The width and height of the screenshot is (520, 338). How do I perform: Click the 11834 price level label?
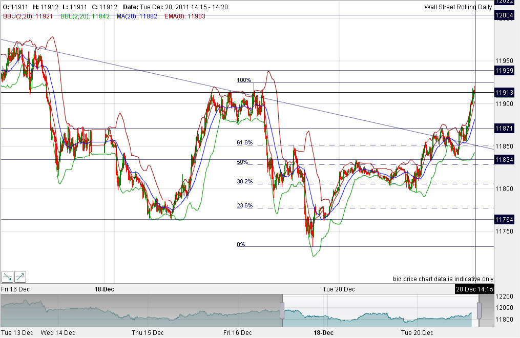click(x=504, y=160)
